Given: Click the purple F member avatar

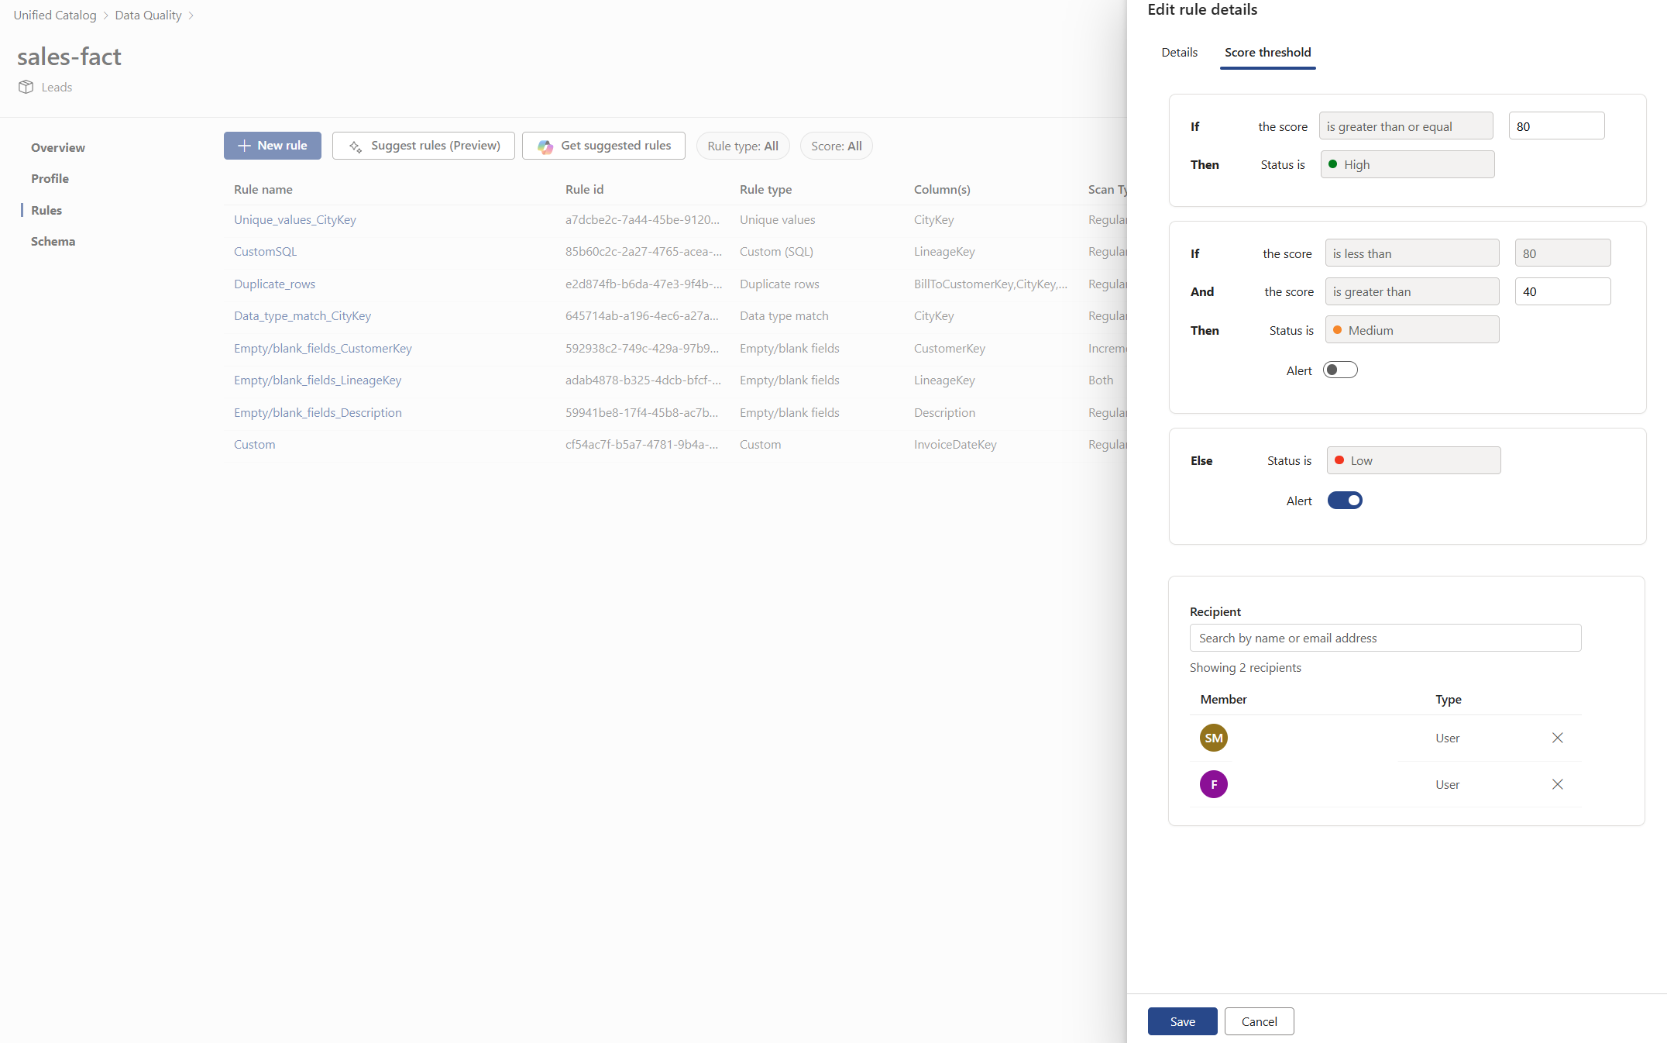Looking at the screenshot, I should pos(1213,784).
